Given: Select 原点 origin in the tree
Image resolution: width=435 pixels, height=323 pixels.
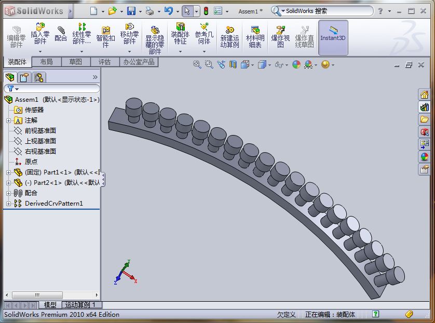Looking at the screenshot, I should pos(31,162).
